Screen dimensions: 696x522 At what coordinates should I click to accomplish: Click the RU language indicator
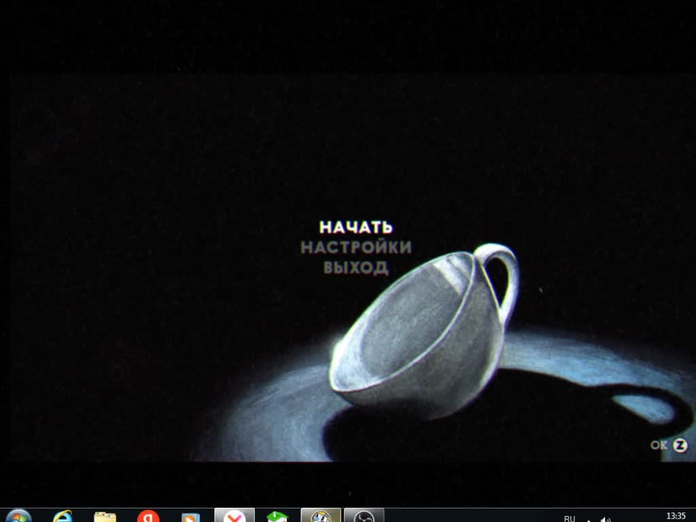570,519
